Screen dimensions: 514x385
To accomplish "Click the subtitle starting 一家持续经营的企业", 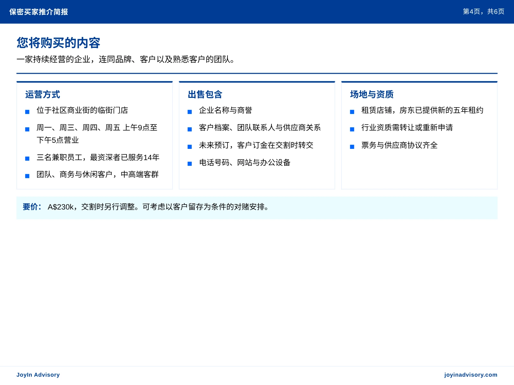I will 126,59.
